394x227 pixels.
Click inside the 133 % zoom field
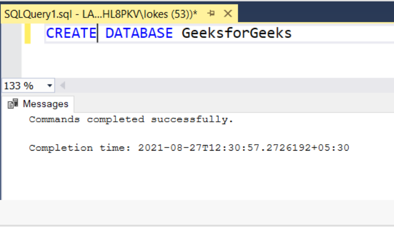tap(21, 86)
